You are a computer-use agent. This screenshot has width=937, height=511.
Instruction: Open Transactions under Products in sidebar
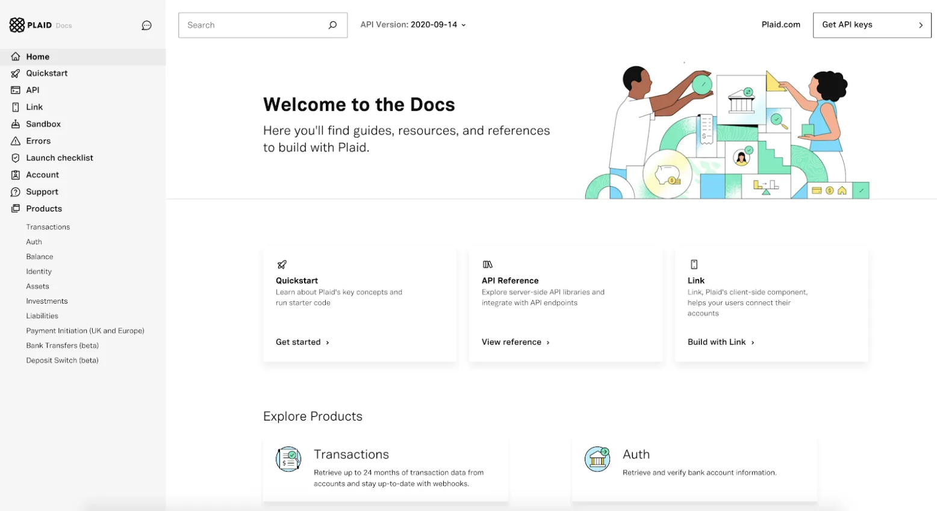click(48, 227)
